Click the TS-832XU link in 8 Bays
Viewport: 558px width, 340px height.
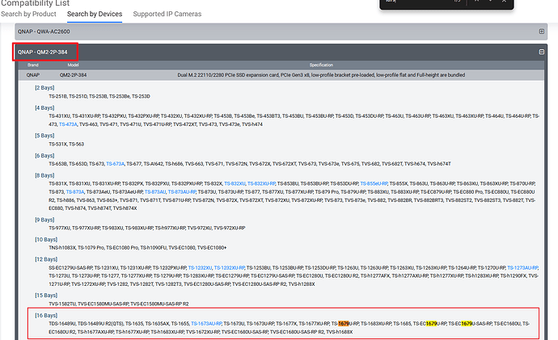click(x=235, y=183)
